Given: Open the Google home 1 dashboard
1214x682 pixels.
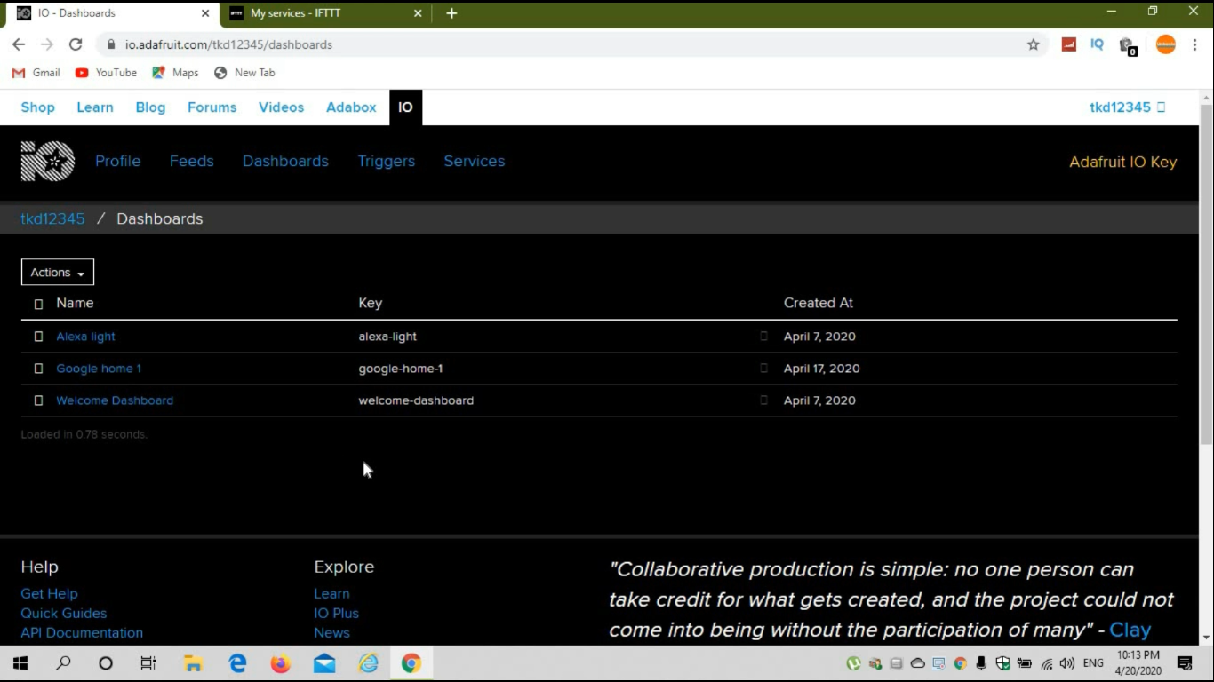Looking at the screenshot, I should [x=99, y=369].
